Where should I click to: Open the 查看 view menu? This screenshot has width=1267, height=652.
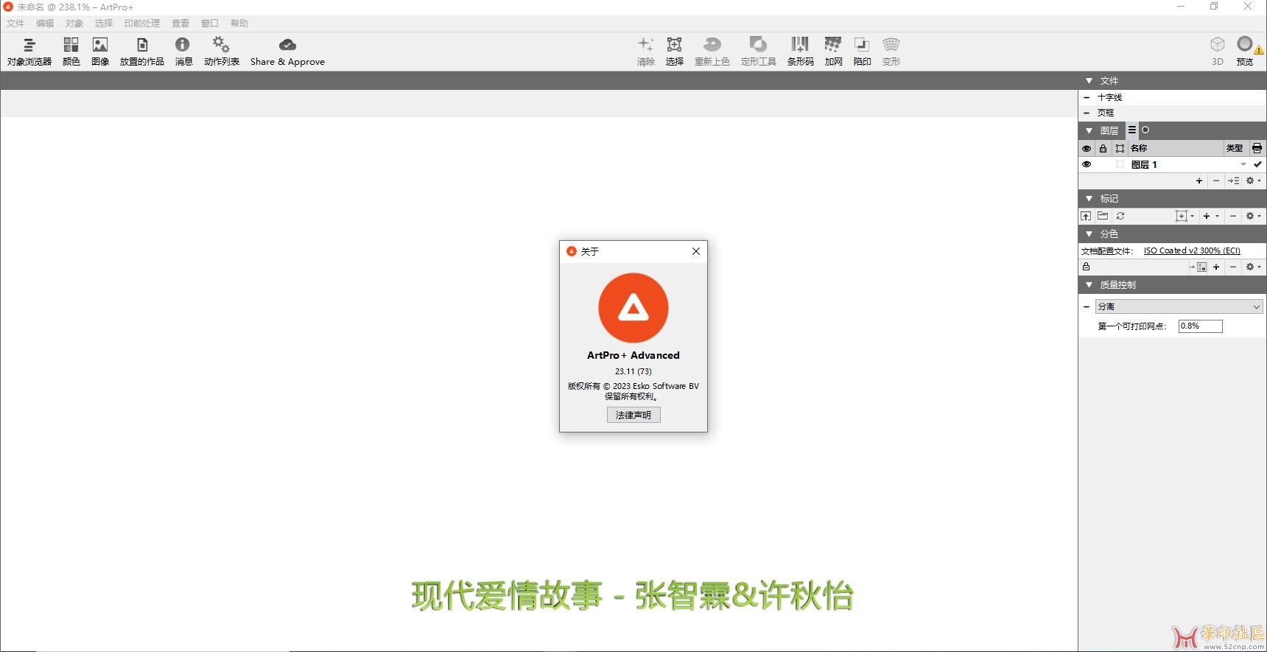(x=180, y=23)
